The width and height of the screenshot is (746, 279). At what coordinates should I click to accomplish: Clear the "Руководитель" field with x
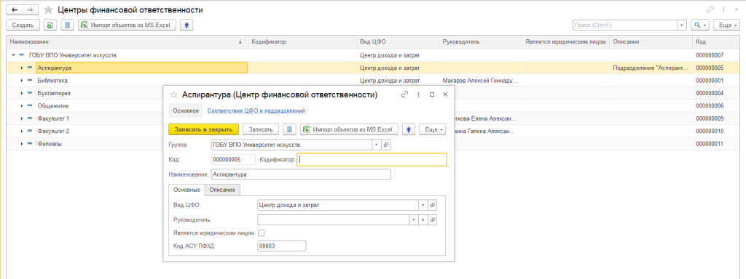click(423, 220)
